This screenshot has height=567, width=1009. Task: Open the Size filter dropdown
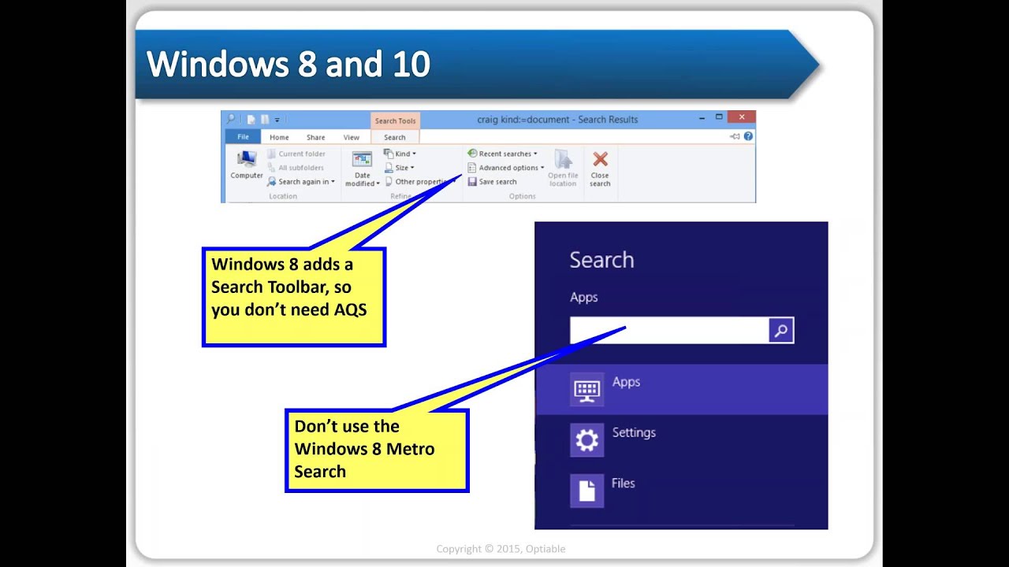pos(399,168)
